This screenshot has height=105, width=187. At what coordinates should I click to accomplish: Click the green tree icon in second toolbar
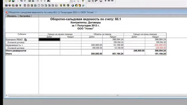(x=20, y=6)
